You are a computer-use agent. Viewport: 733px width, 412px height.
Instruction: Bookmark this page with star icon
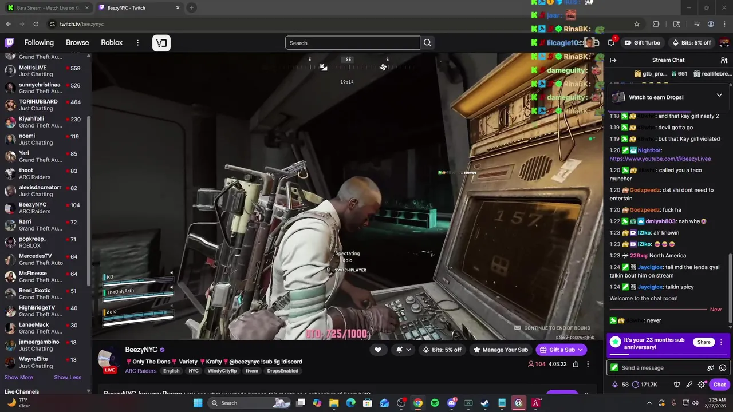coord(636,24)
